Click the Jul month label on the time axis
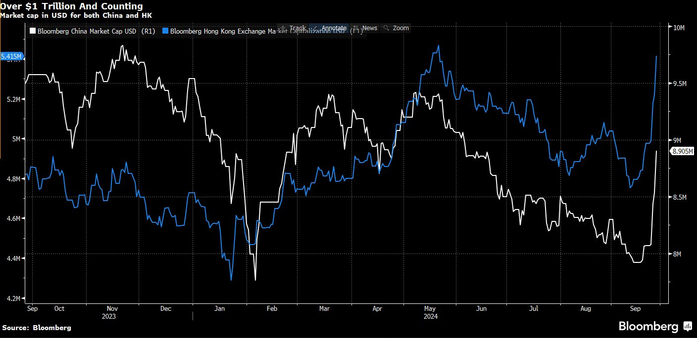Screen dimensions: 697x338 (x=534, y=309)
